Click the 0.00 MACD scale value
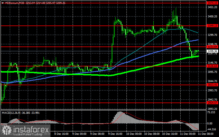 coord(210,124)
